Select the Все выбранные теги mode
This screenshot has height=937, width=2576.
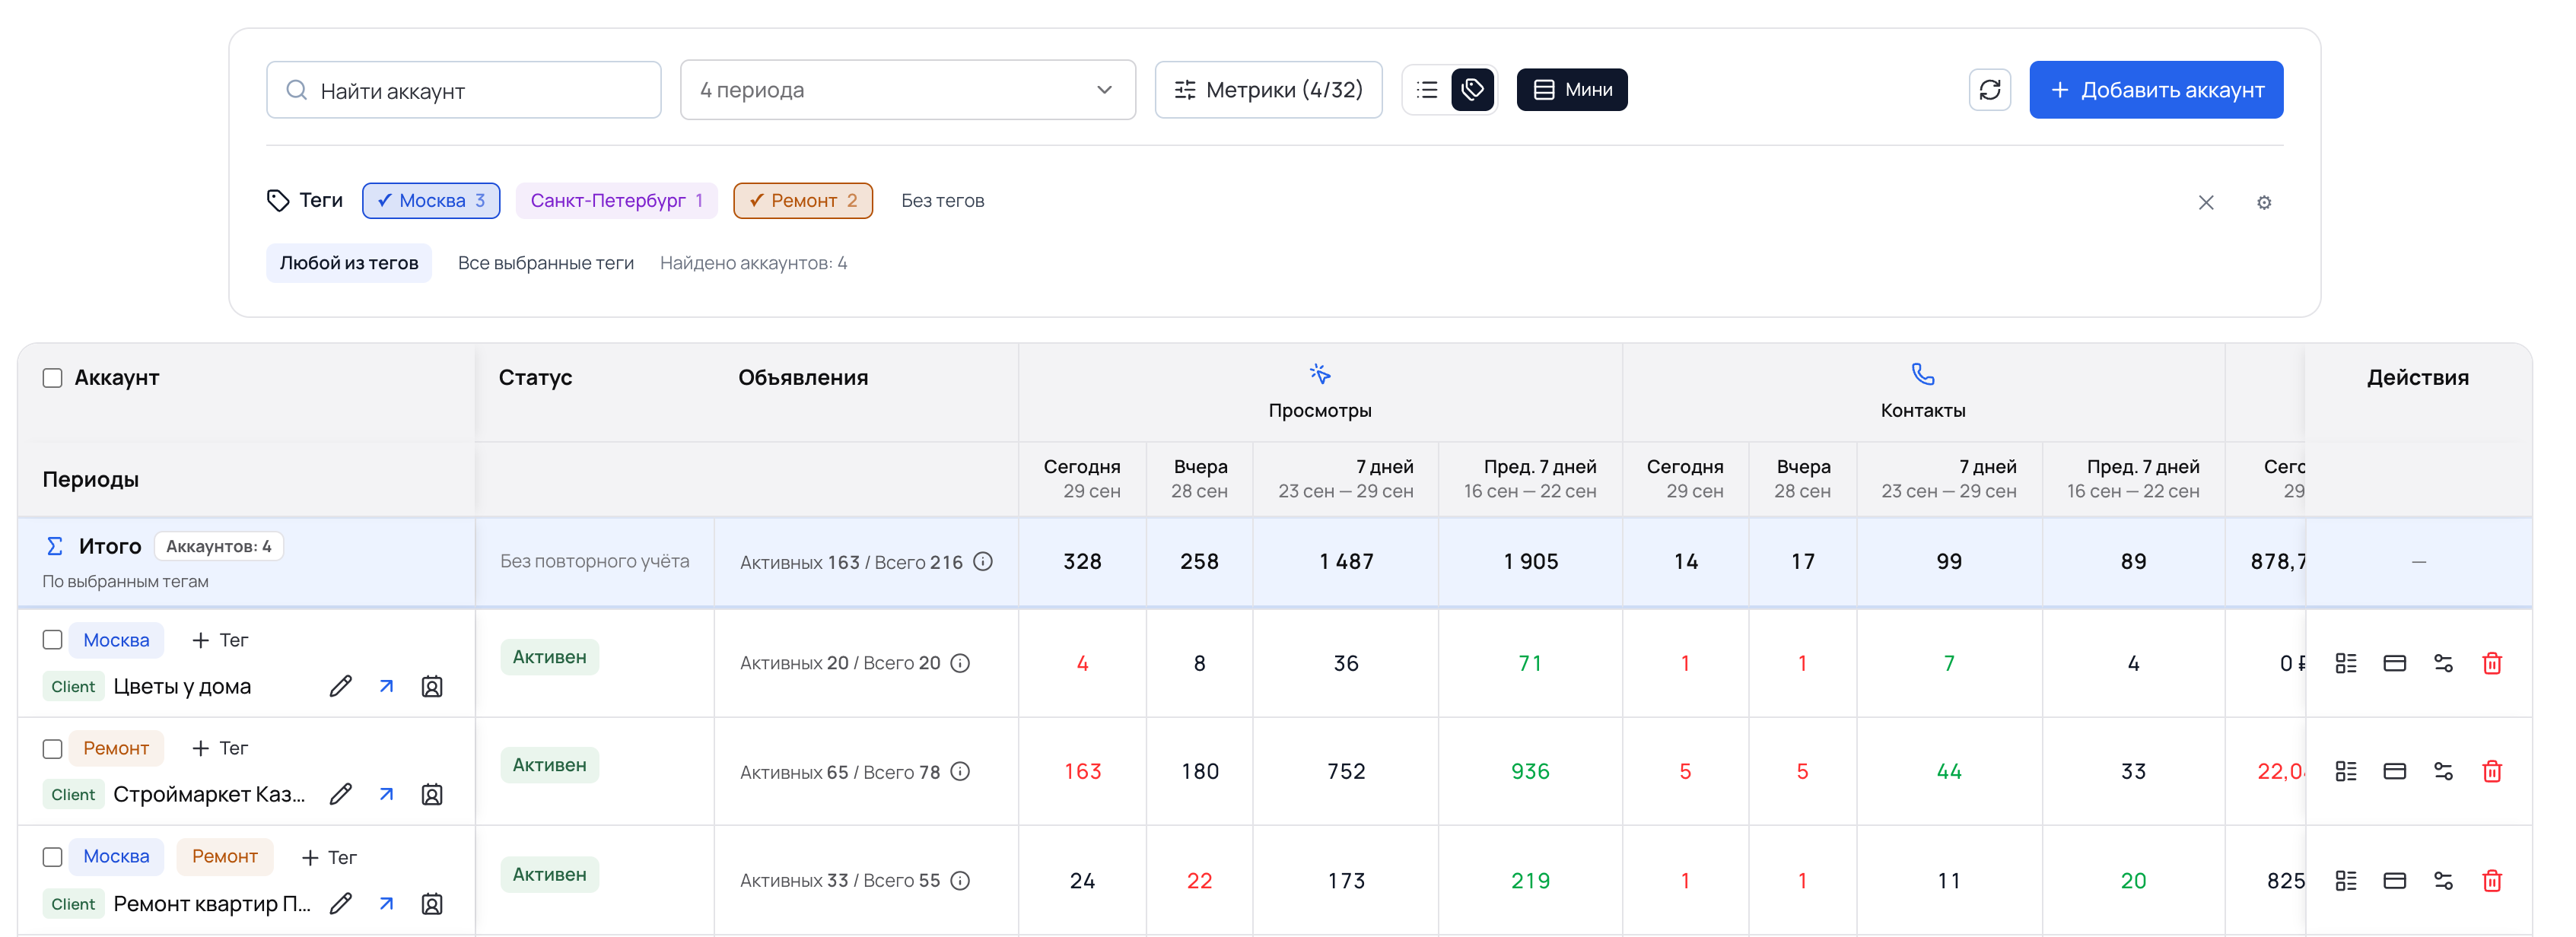(545, 263)
